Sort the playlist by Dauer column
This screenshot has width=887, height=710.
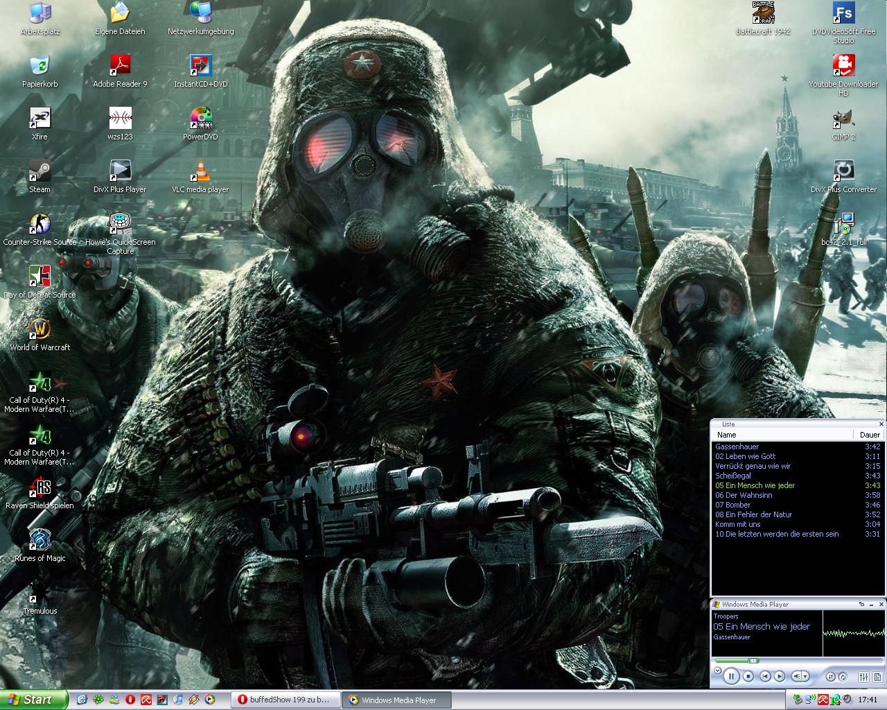[869, 435]
